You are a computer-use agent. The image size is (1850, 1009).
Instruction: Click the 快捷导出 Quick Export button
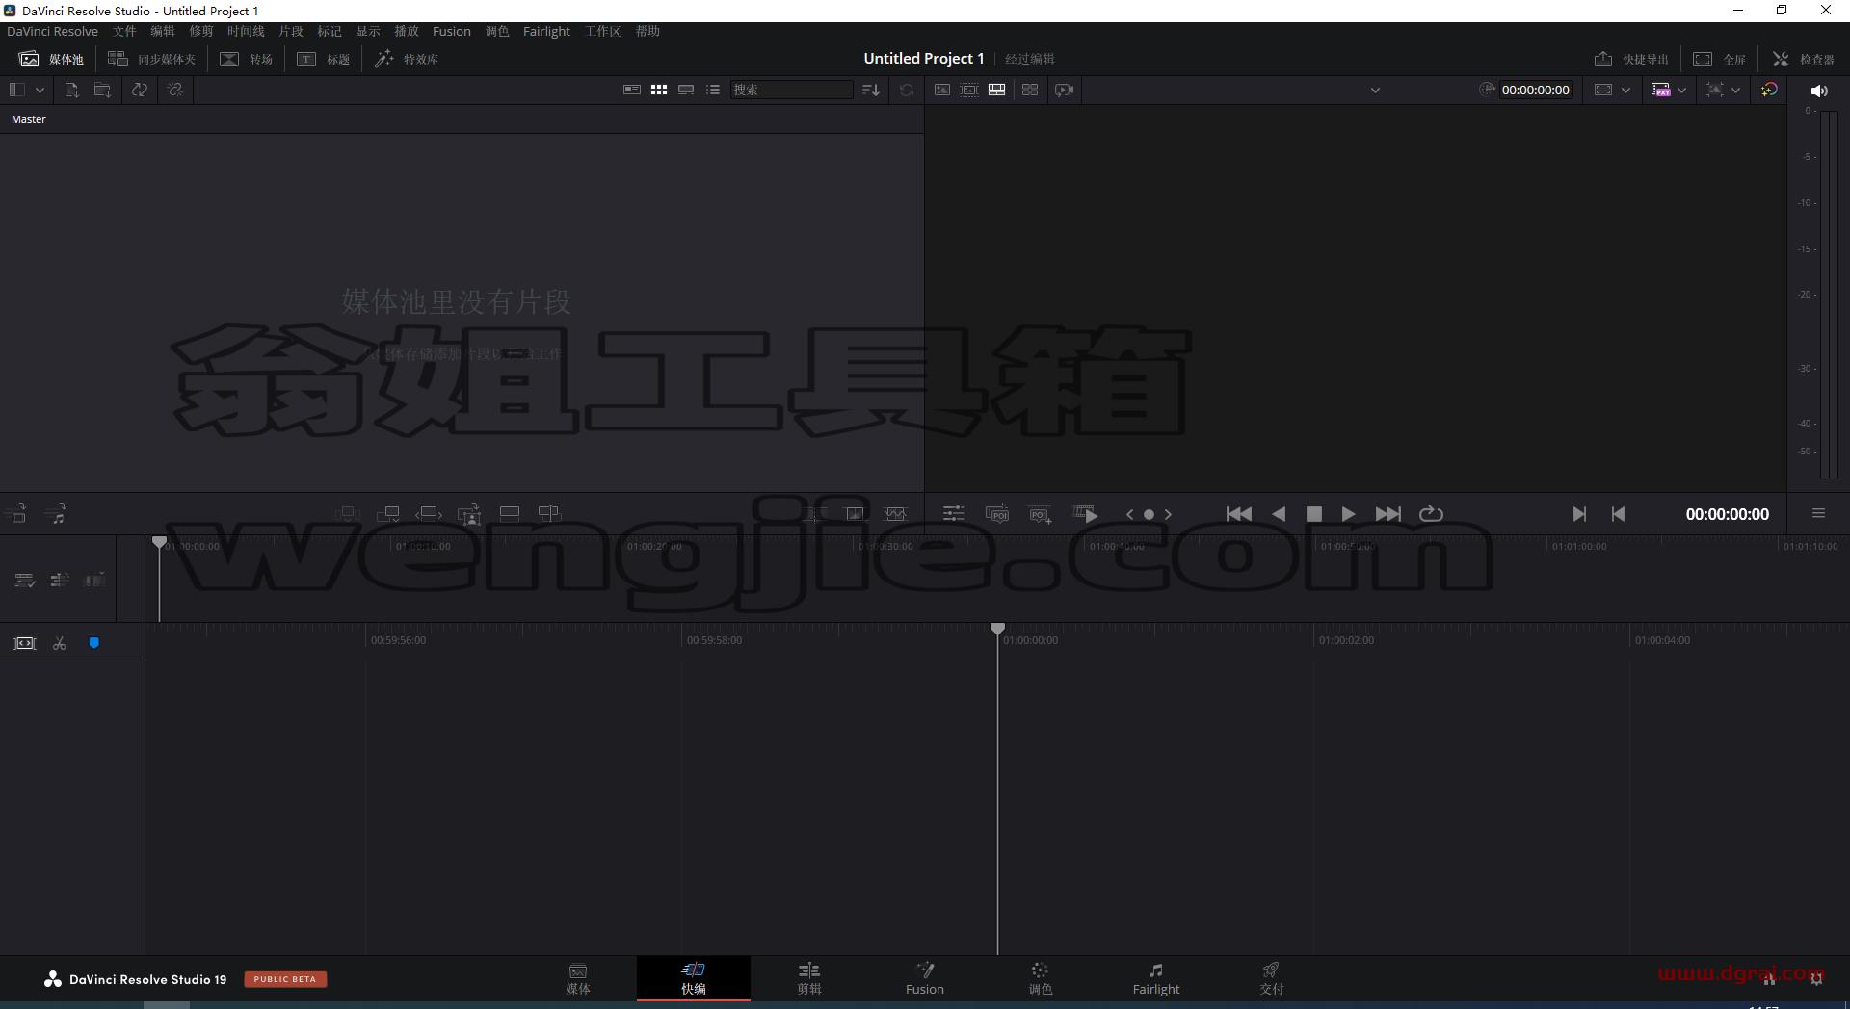(1631, 59)
